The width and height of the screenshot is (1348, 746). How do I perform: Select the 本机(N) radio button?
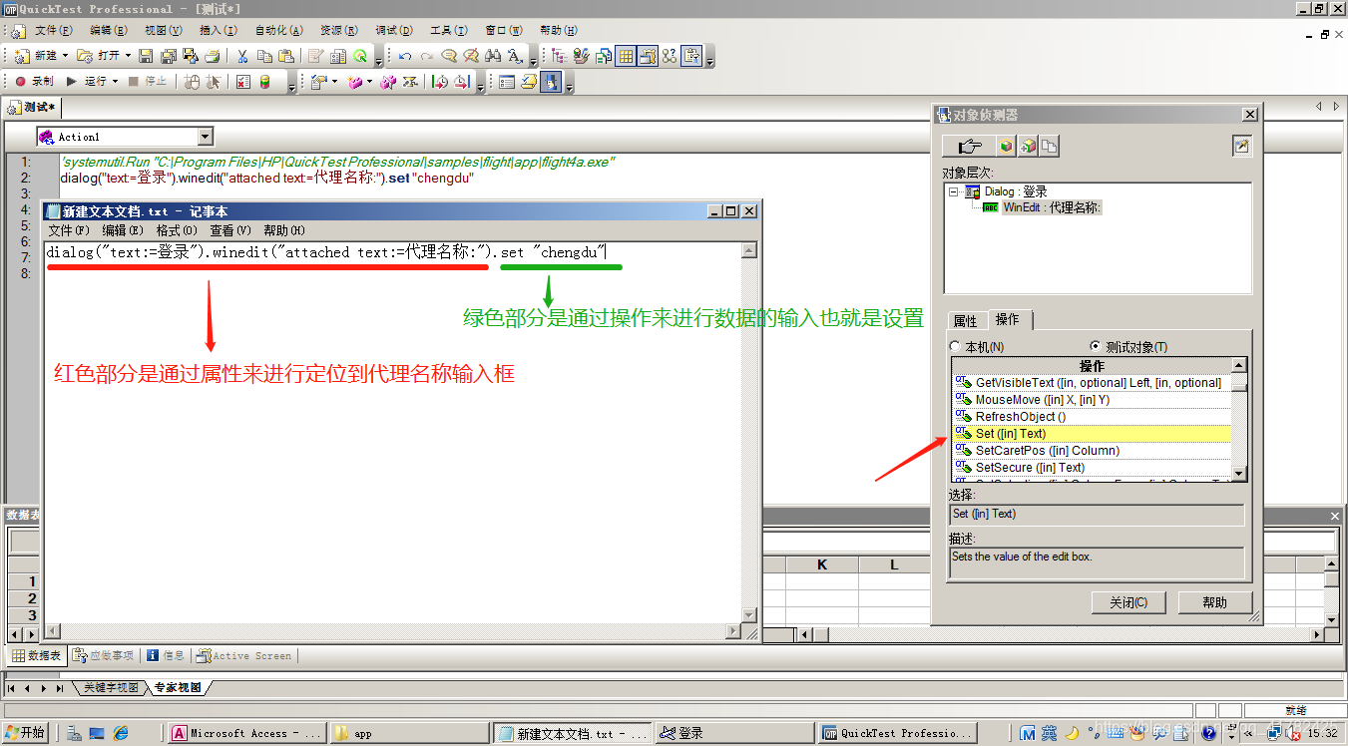point(956,346)
